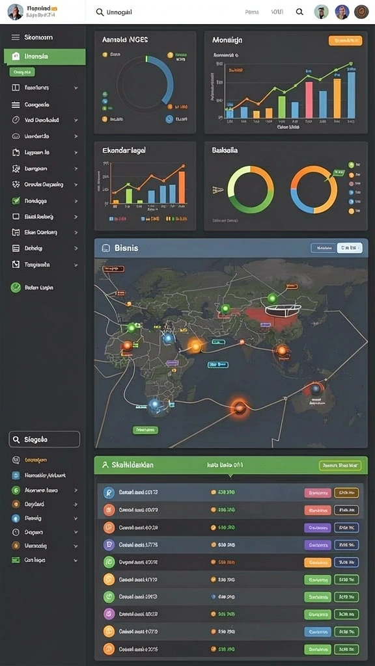
Task: Toggle the dark left-hand button in the Bisnis header
Action: [x=323, y=248]
